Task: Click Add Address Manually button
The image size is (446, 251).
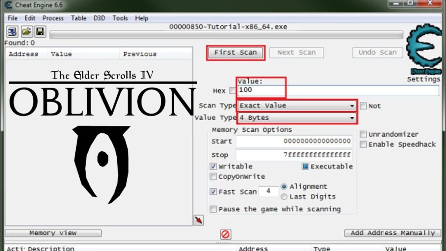Action: click(392, 233)
